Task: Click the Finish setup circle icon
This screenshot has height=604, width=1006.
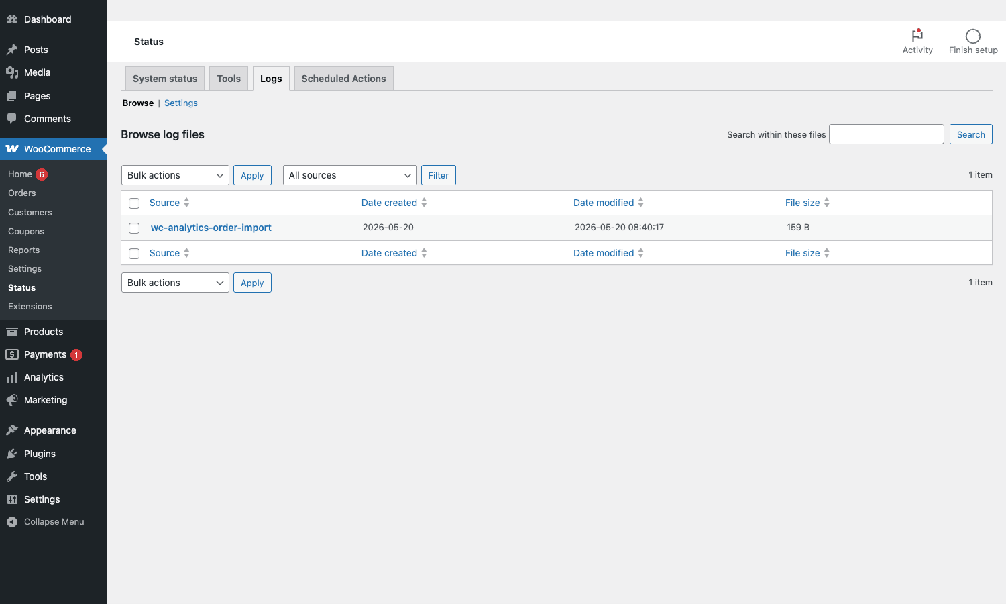Action: (973, 36)
